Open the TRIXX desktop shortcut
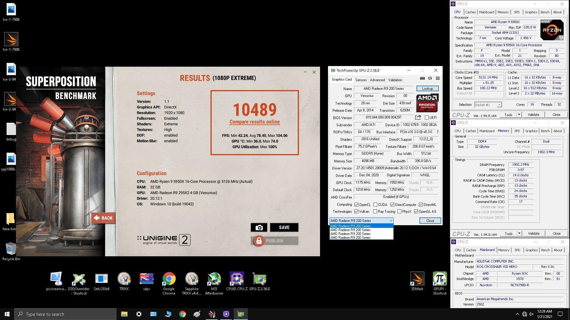This screenshot has width=570, height=320. click(124, 281)
